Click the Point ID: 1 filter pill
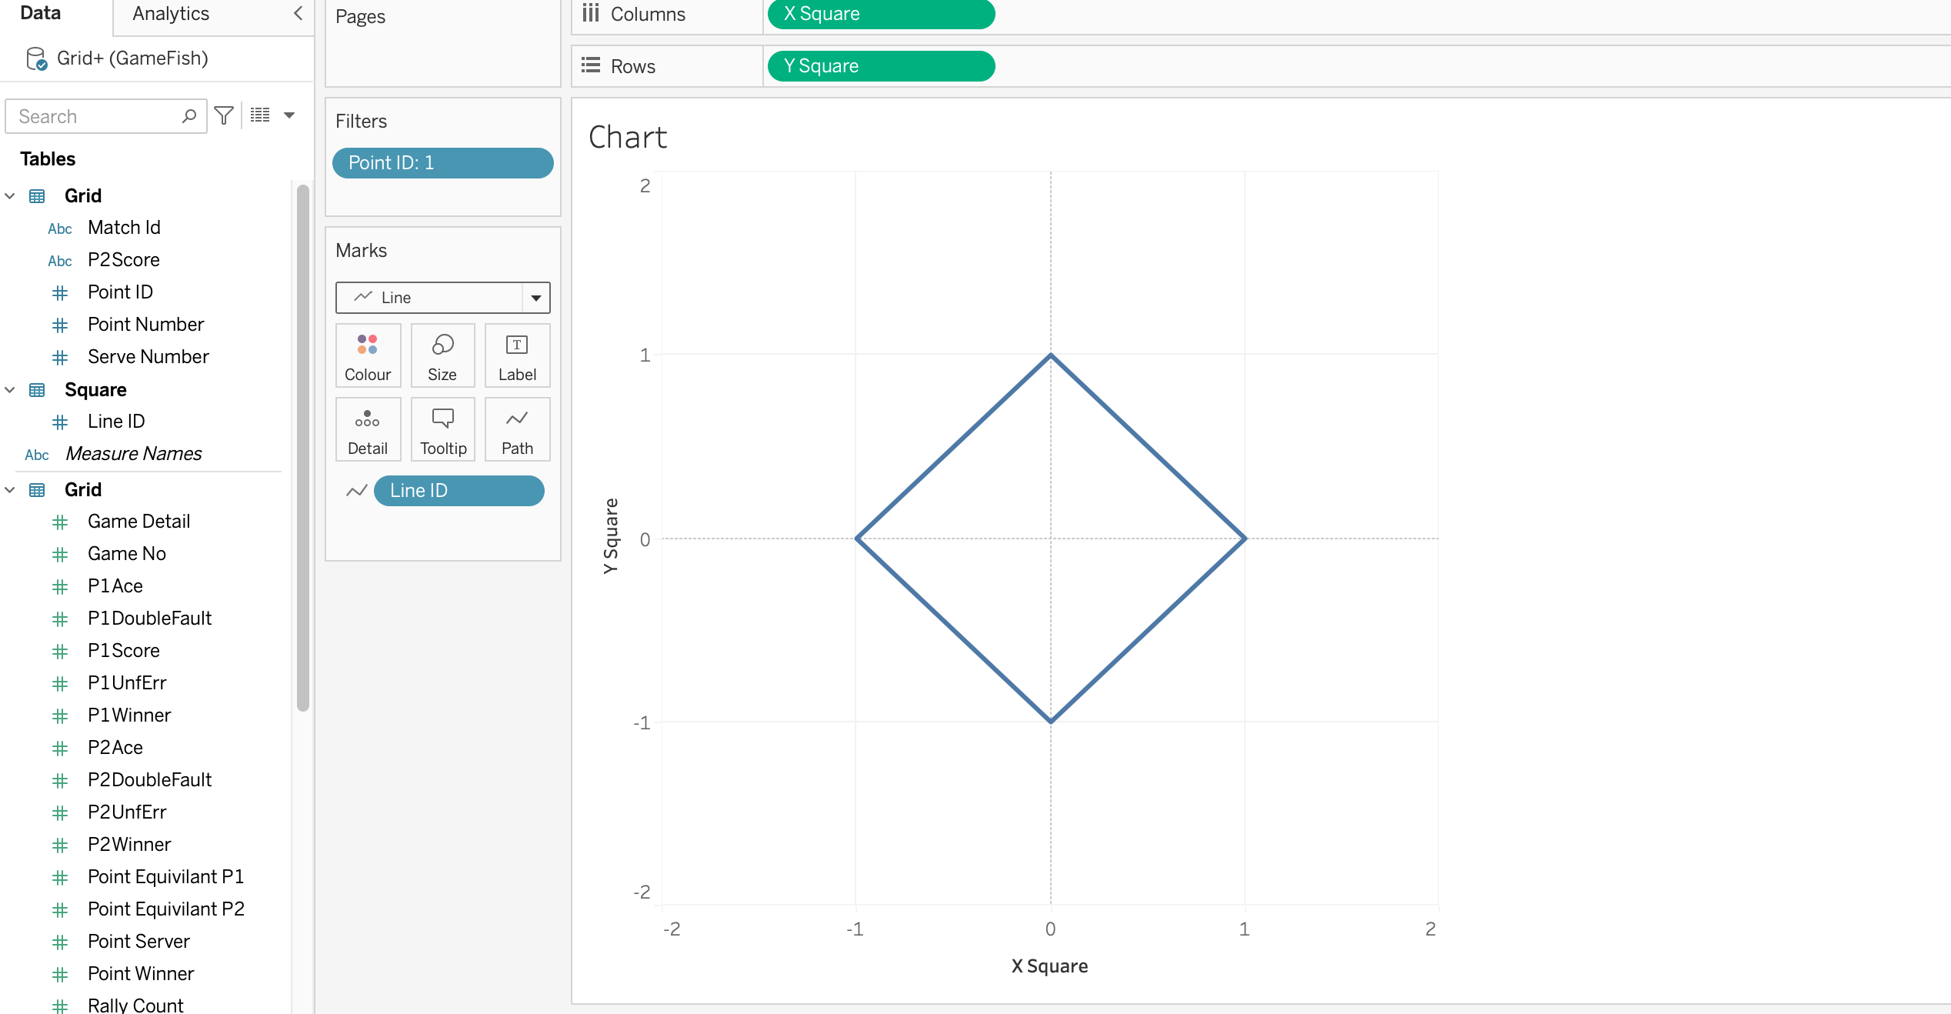 (x=442, y=163)
